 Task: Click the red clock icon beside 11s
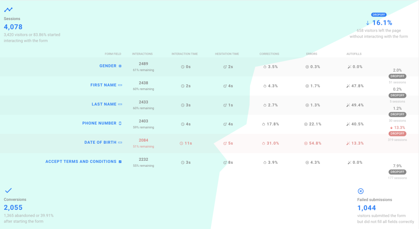(181, 143)
